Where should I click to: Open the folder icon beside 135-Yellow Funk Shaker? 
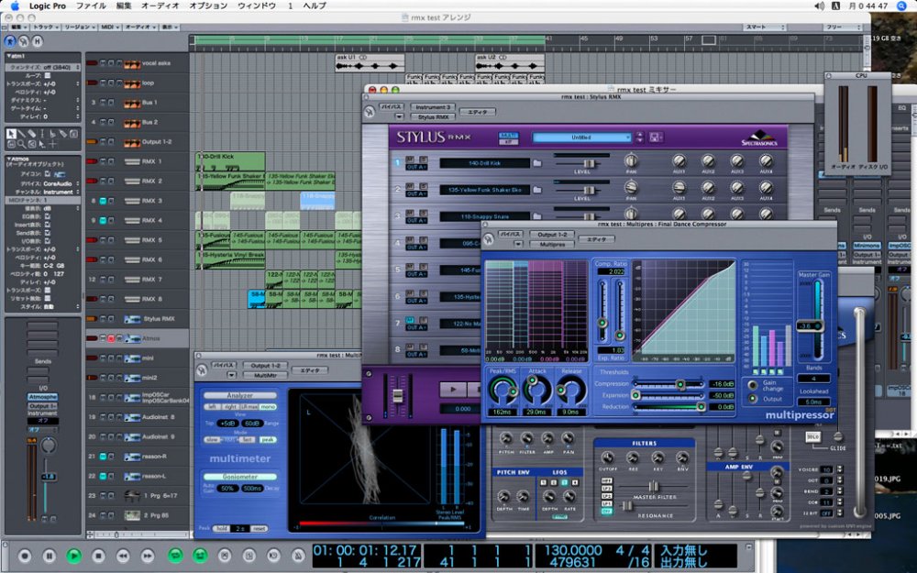pos(536,190)
